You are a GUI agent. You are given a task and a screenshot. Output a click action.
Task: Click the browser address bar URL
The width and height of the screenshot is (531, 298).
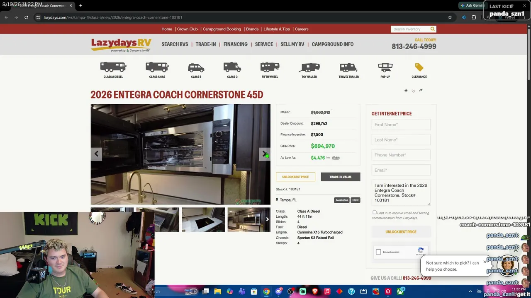click(x=113, y=17)
